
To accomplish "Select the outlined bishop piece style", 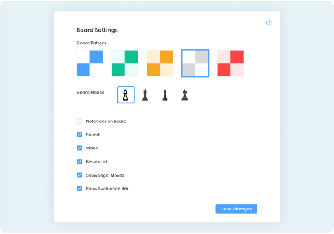I will pyautogui.click(x=126, y=95).
